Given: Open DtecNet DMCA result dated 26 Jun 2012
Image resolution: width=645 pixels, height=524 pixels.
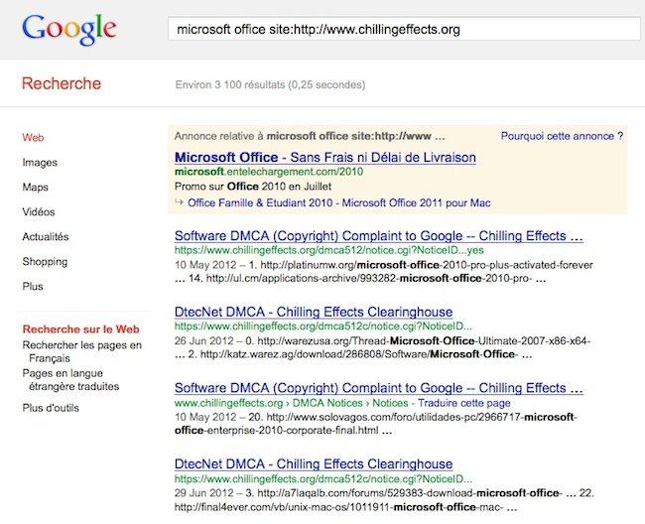Looking at the screenshot, I should click(x=314, y=312).
